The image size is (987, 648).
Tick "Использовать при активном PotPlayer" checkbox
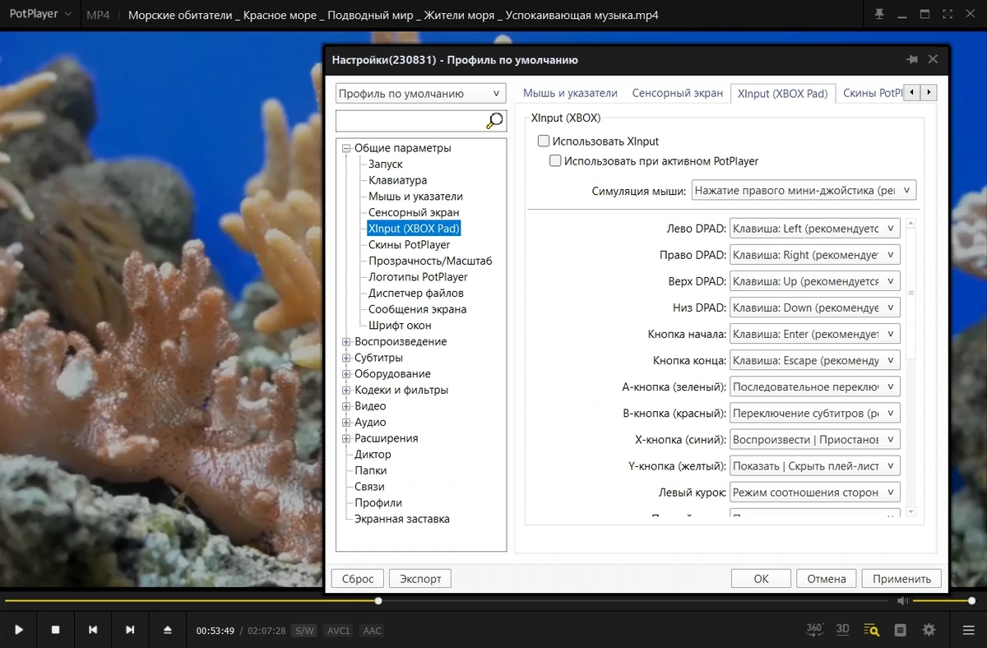click(x=555, y=161)
